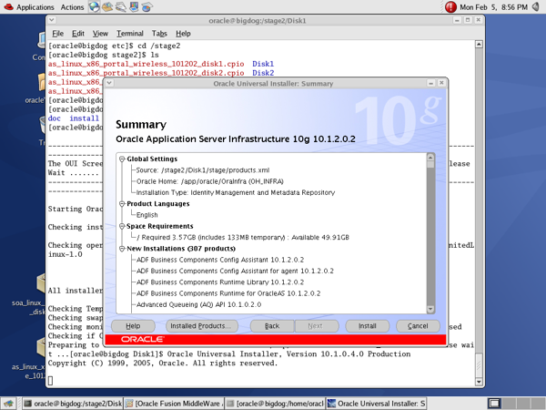The height and width of the screenshot is (410, 546).
Task: Click the summary list scroll-down arrow
Action: coord(430,309)
